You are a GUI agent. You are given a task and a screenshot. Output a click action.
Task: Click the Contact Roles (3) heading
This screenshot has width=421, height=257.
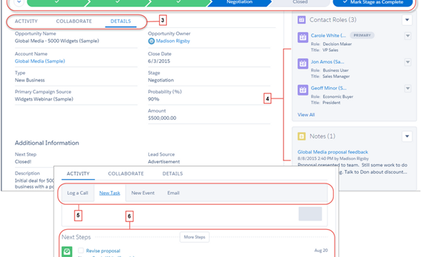tap(333, 20)
